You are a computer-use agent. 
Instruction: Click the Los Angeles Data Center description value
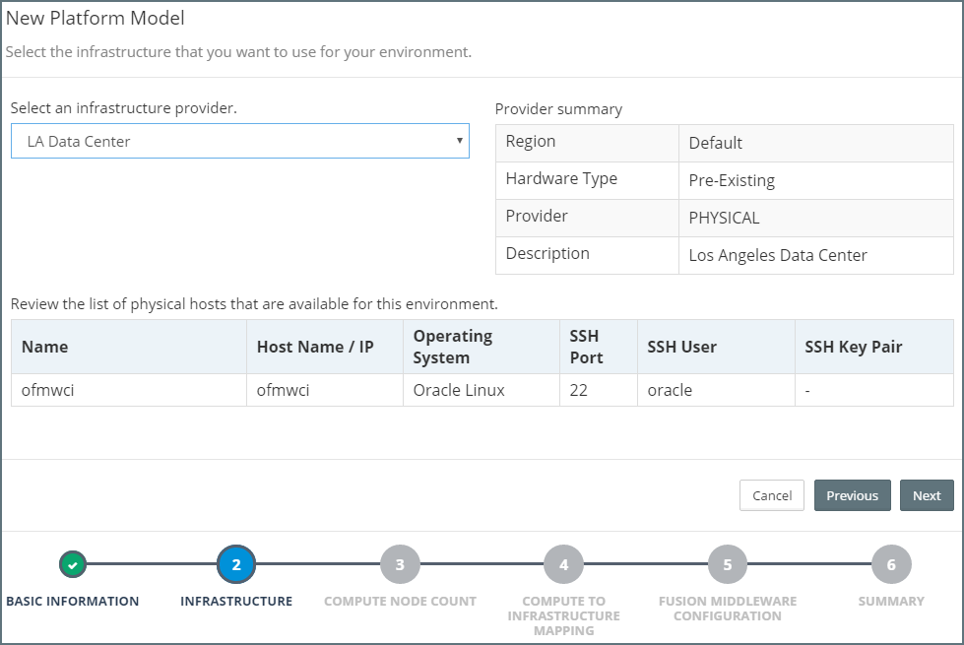(x=778, y=255)
